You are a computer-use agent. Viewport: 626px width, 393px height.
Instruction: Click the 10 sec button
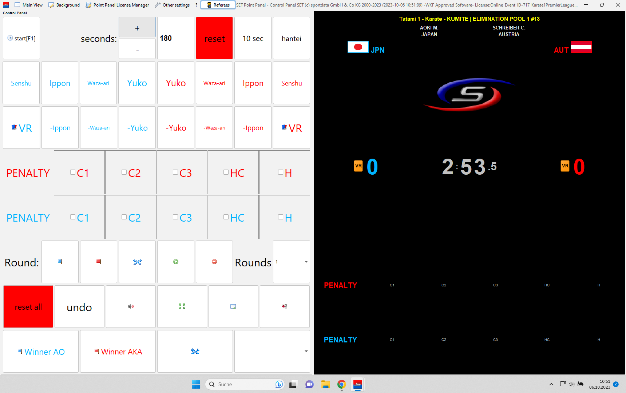click(x=253, y=38)
